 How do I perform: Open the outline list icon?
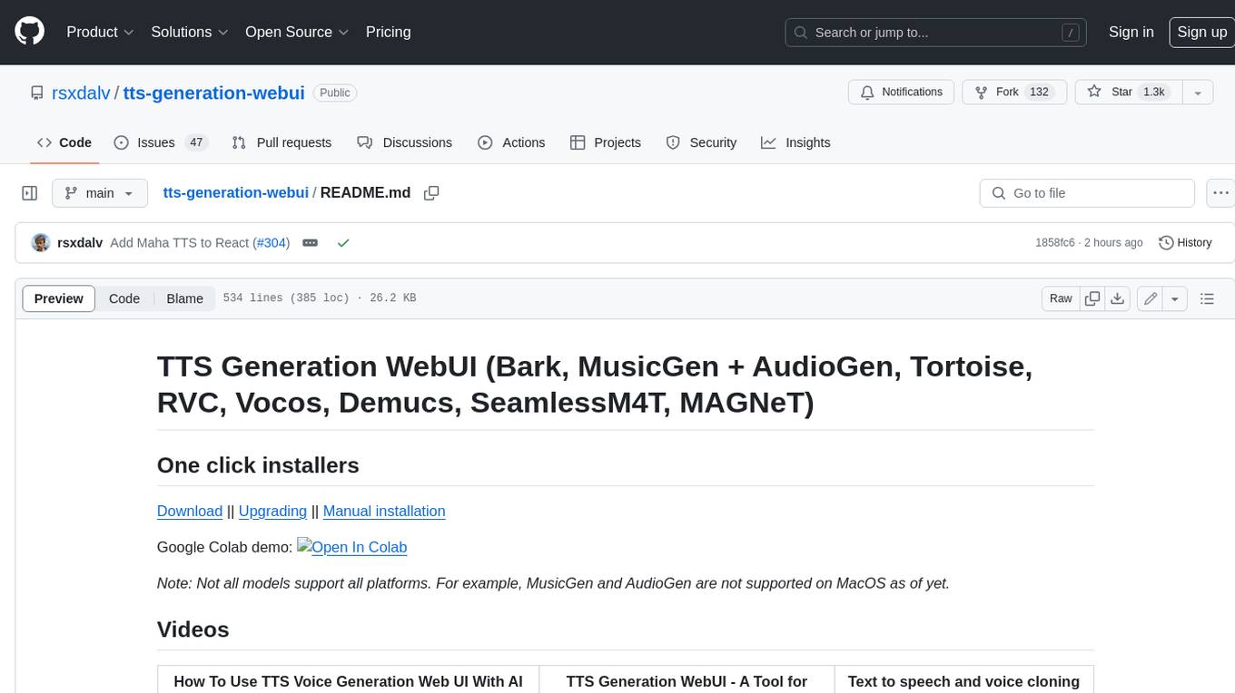click(1207, 298)
